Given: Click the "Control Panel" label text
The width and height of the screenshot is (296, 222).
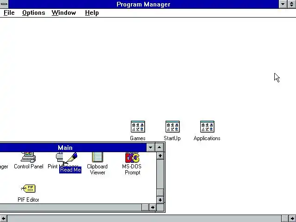Looking at the screenshot, I should click(29, 166).
